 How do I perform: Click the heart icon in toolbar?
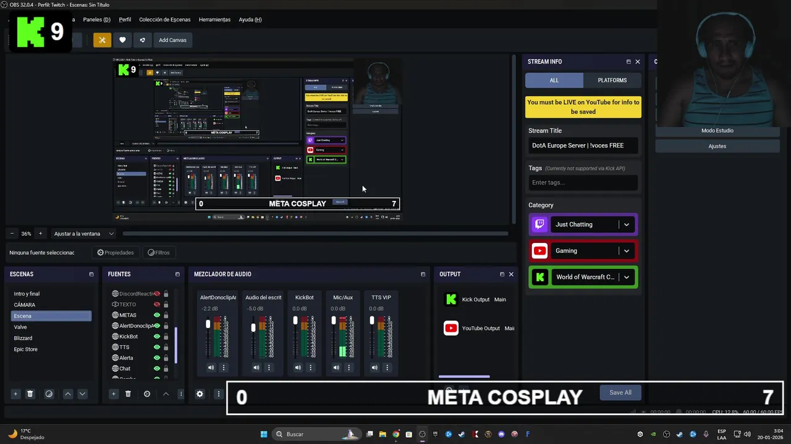tap(122, 40)
